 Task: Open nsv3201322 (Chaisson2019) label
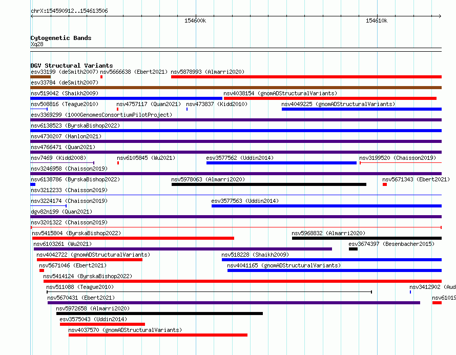(x=69, y=222)
